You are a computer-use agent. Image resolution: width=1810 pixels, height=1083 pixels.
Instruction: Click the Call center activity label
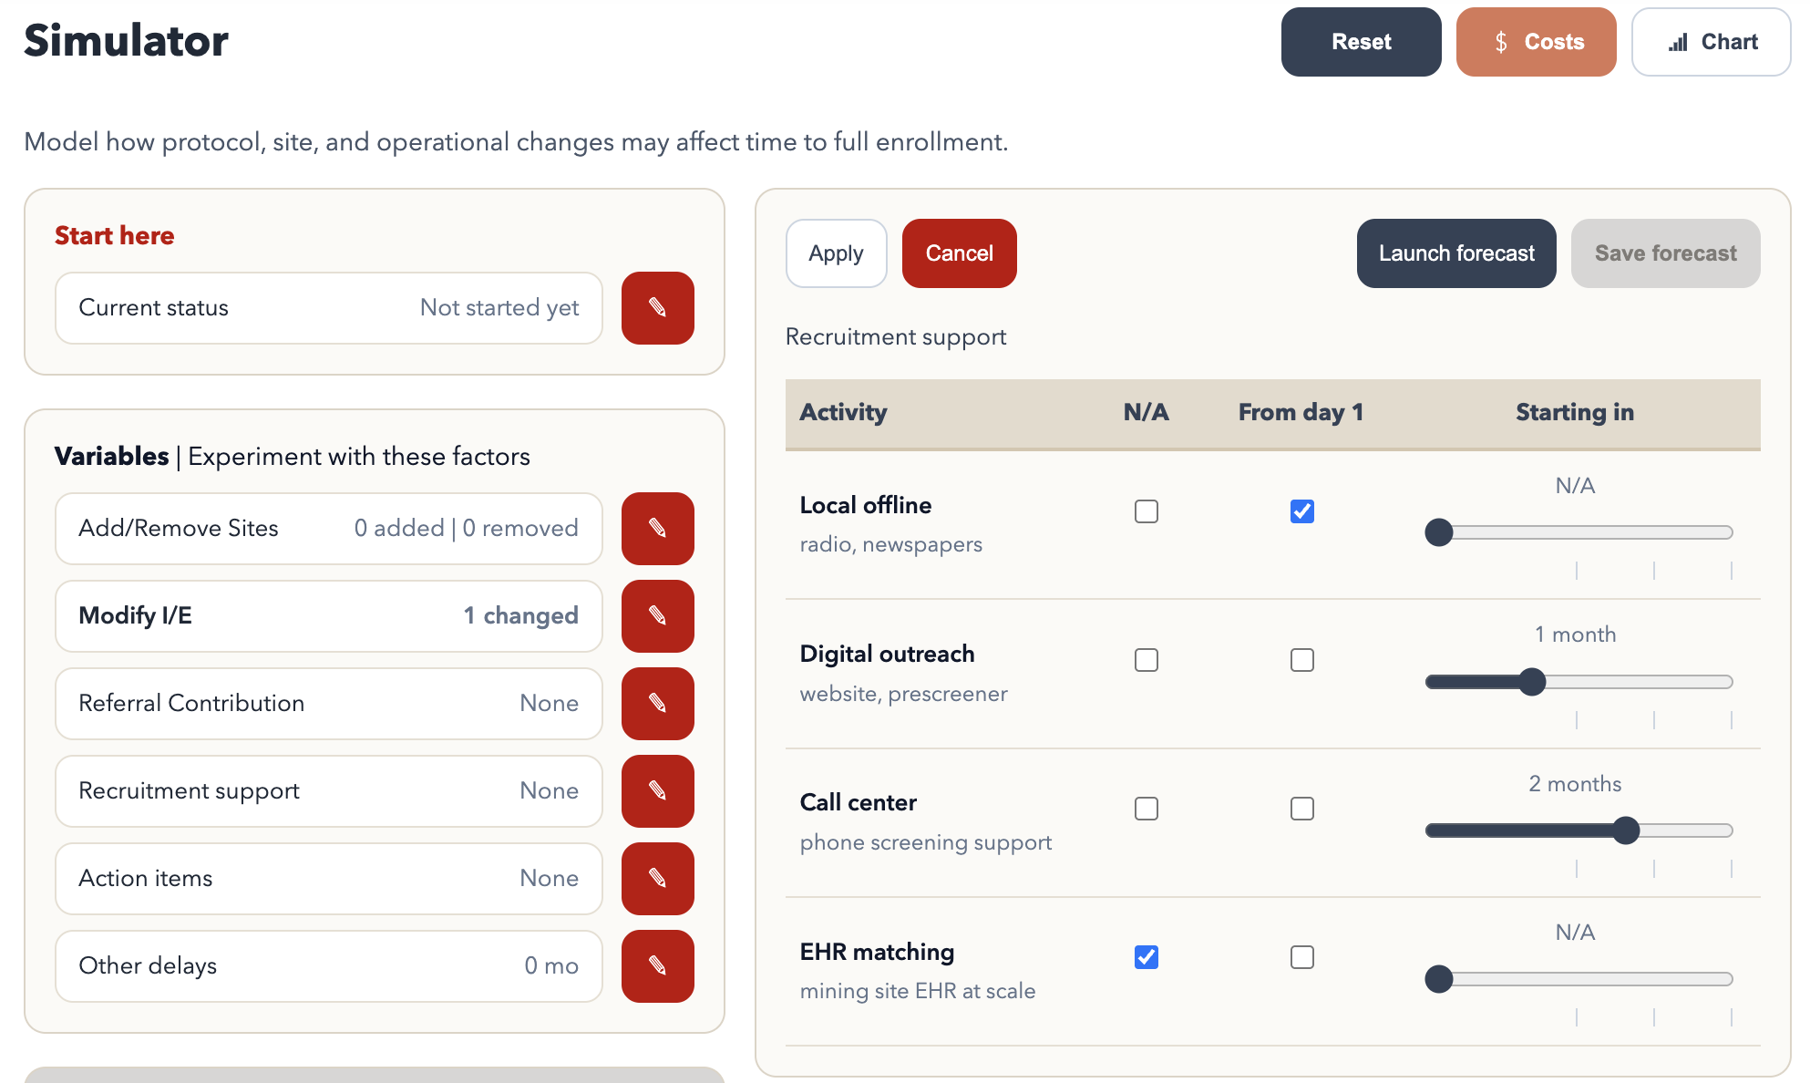858,802
